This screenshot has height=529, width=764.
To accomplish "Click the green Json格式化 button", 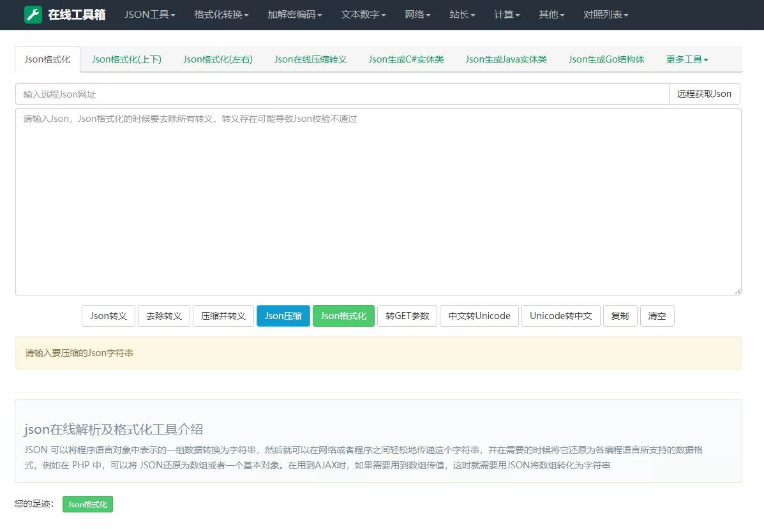I will pyautogui.click(x=343, y=315).
